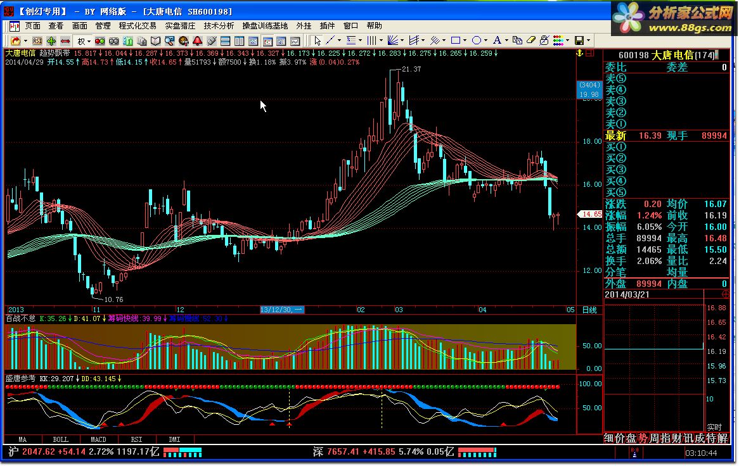Switch to horizontal rows layout icon
Image resolution: width=739 pixels, height=466 pixels.
[225, 41]
